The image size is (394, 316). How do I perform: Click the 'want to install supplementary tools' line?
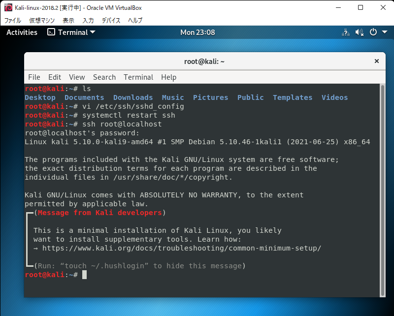coord(137,239)
